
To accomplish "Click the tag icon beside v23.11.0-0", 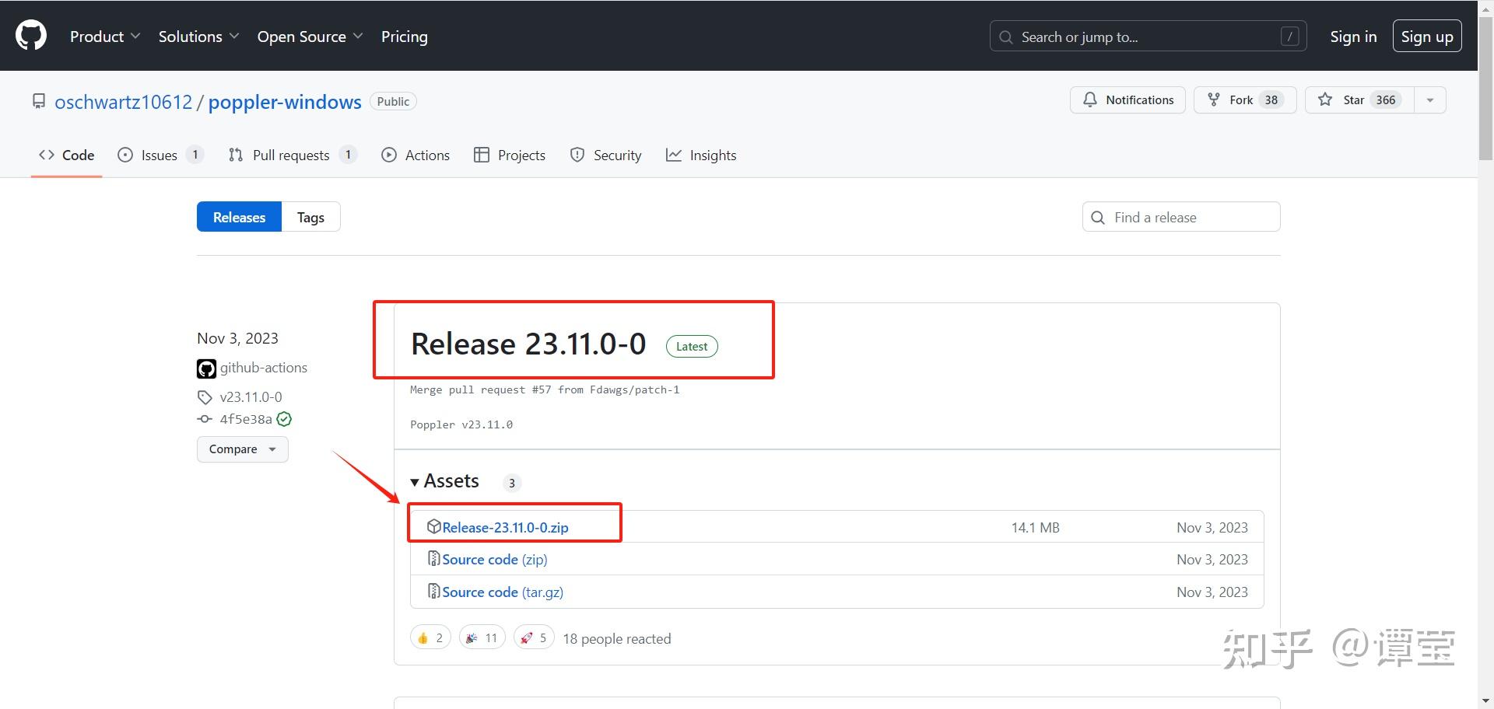I will [205, 397].
